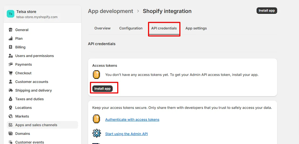This screenshot has width=299, height=144.
Task: Open Billing in the sidebar
Action: (x=42, y=47)
